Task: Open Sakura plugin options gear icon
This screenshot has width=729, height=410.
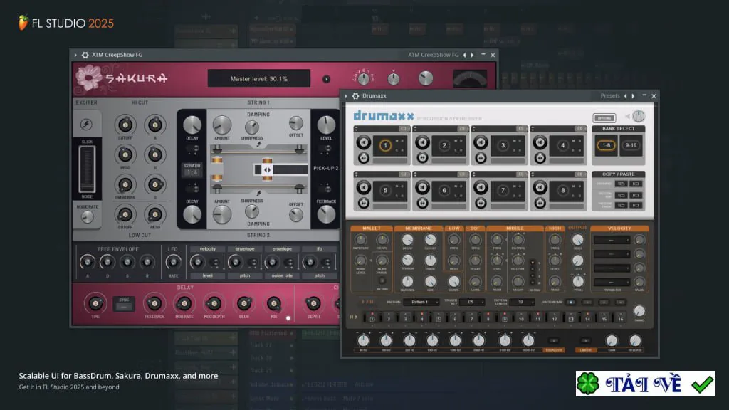Action: click(x=85, y=55)
